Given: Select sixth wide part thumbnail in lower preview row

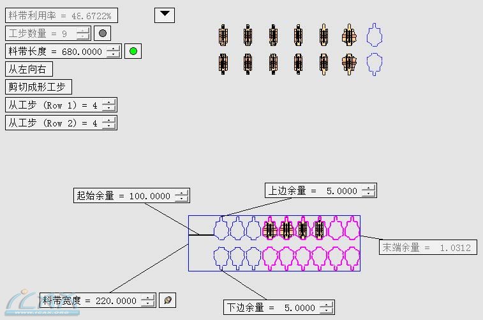Looking at the screenshot, I should point(349,64).
